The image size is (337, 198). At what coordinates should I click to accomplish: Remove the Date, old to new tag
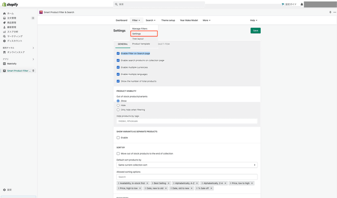click(192, 188)
